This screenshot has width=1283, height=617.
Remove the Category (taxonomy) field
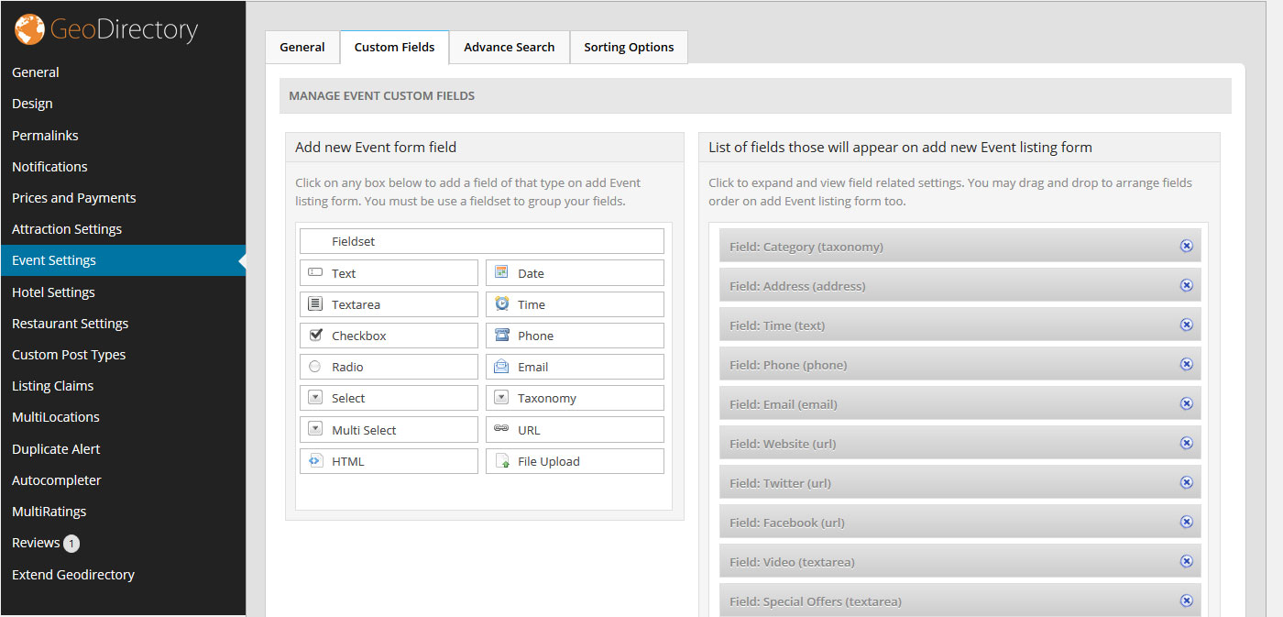tap(1186, 246)
